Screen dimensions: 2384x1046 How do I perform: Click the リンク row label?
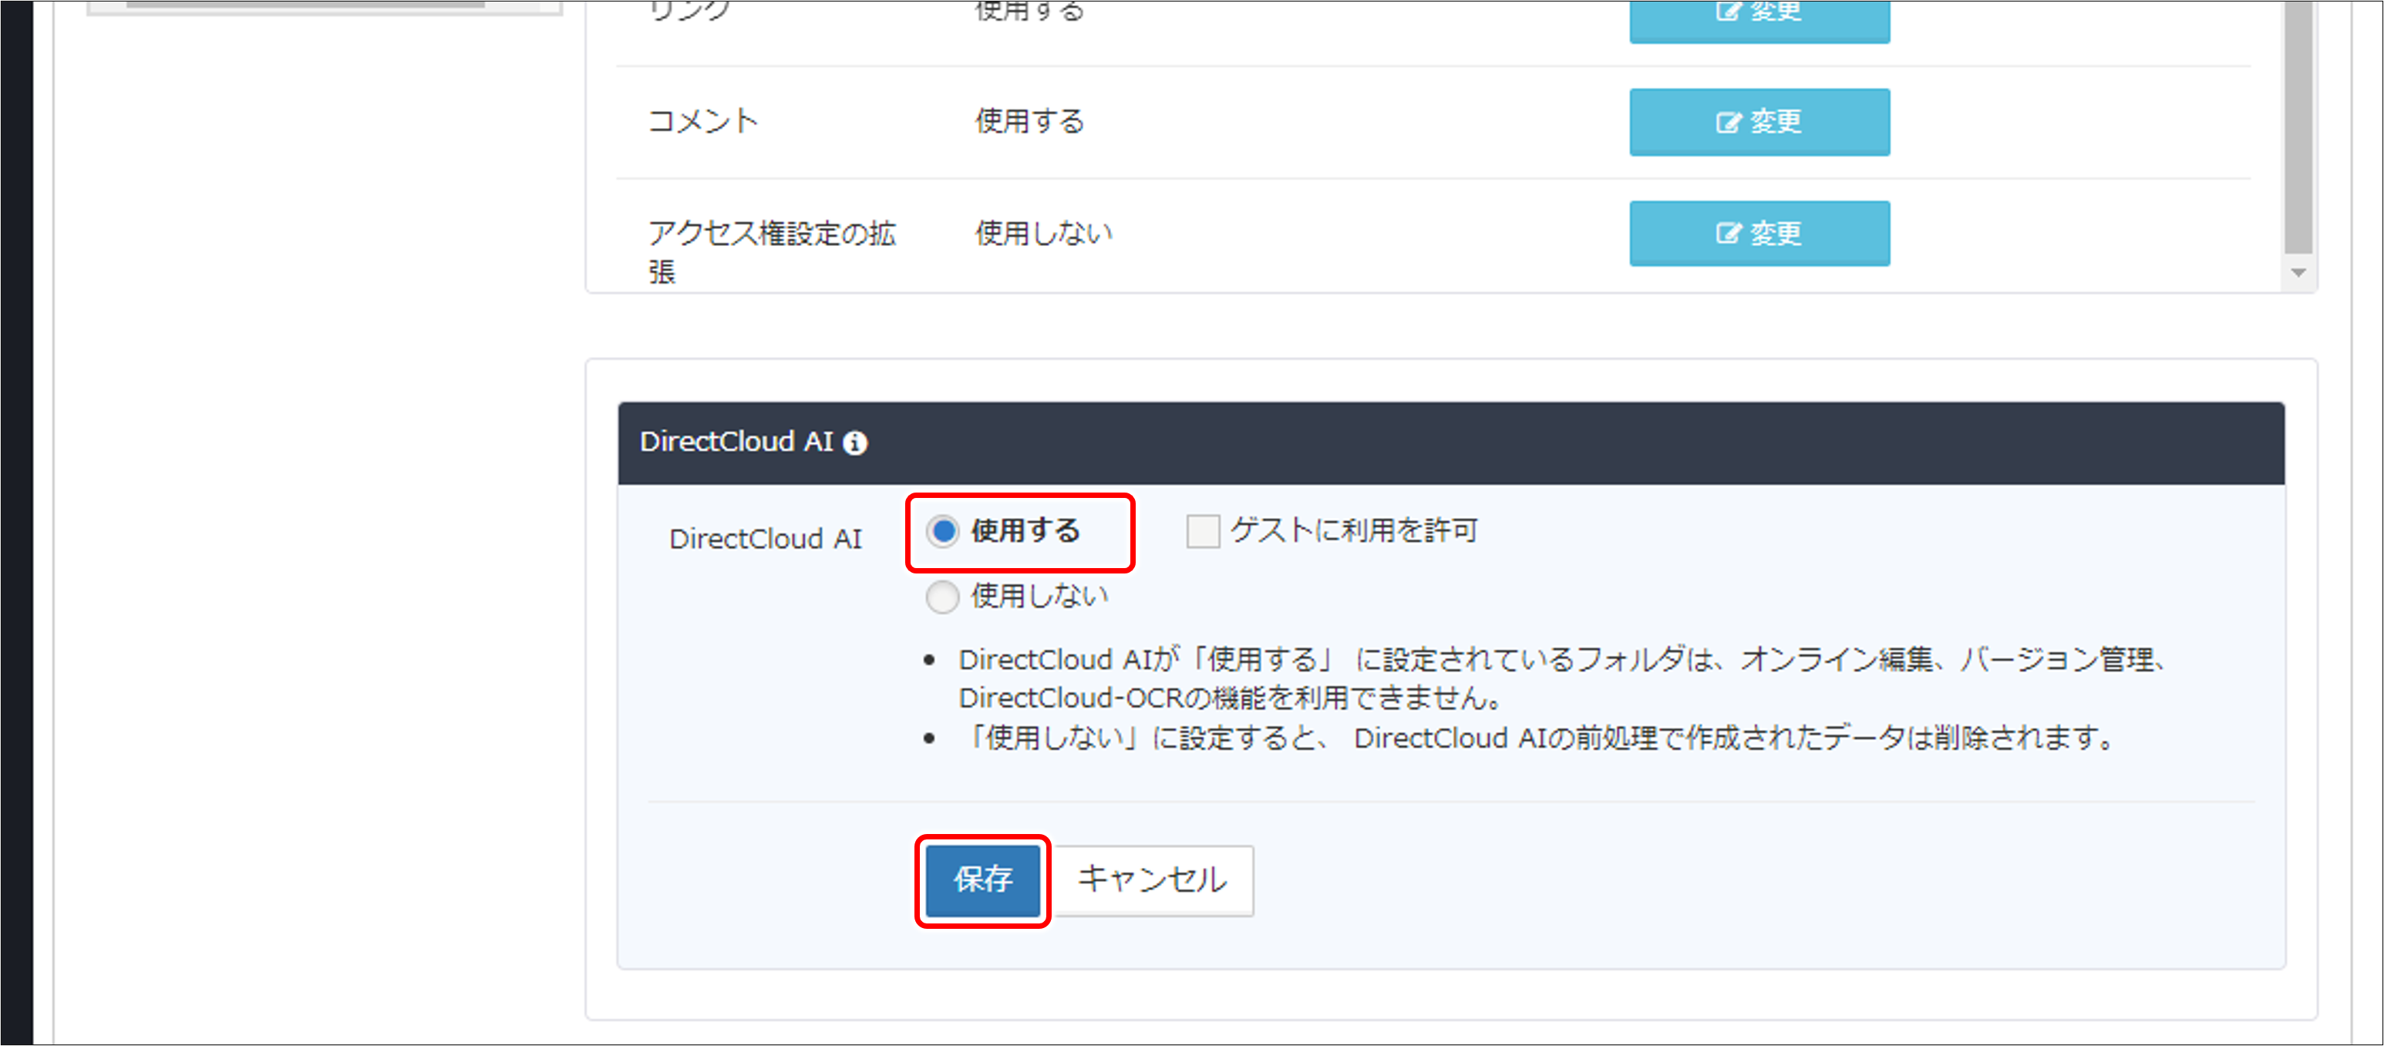pyautogui.click(x=689, y=11)
